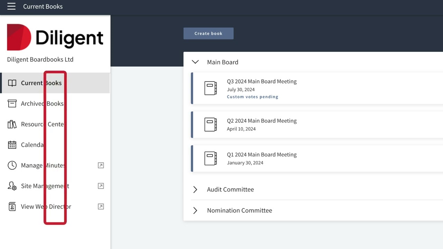Open the hamburger menu icon
The width and height of the screenshot is (443, 249).
pyautogui.click(x=11, y=7)
